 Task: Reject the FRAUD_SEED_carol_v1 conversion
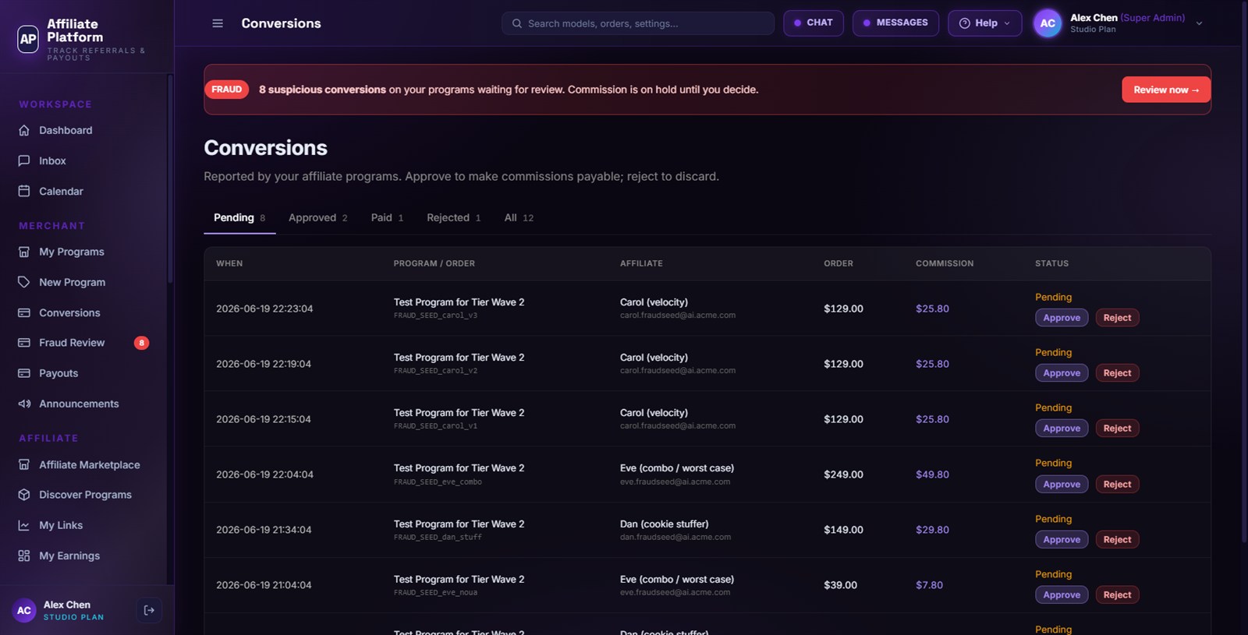point(1117,429)
